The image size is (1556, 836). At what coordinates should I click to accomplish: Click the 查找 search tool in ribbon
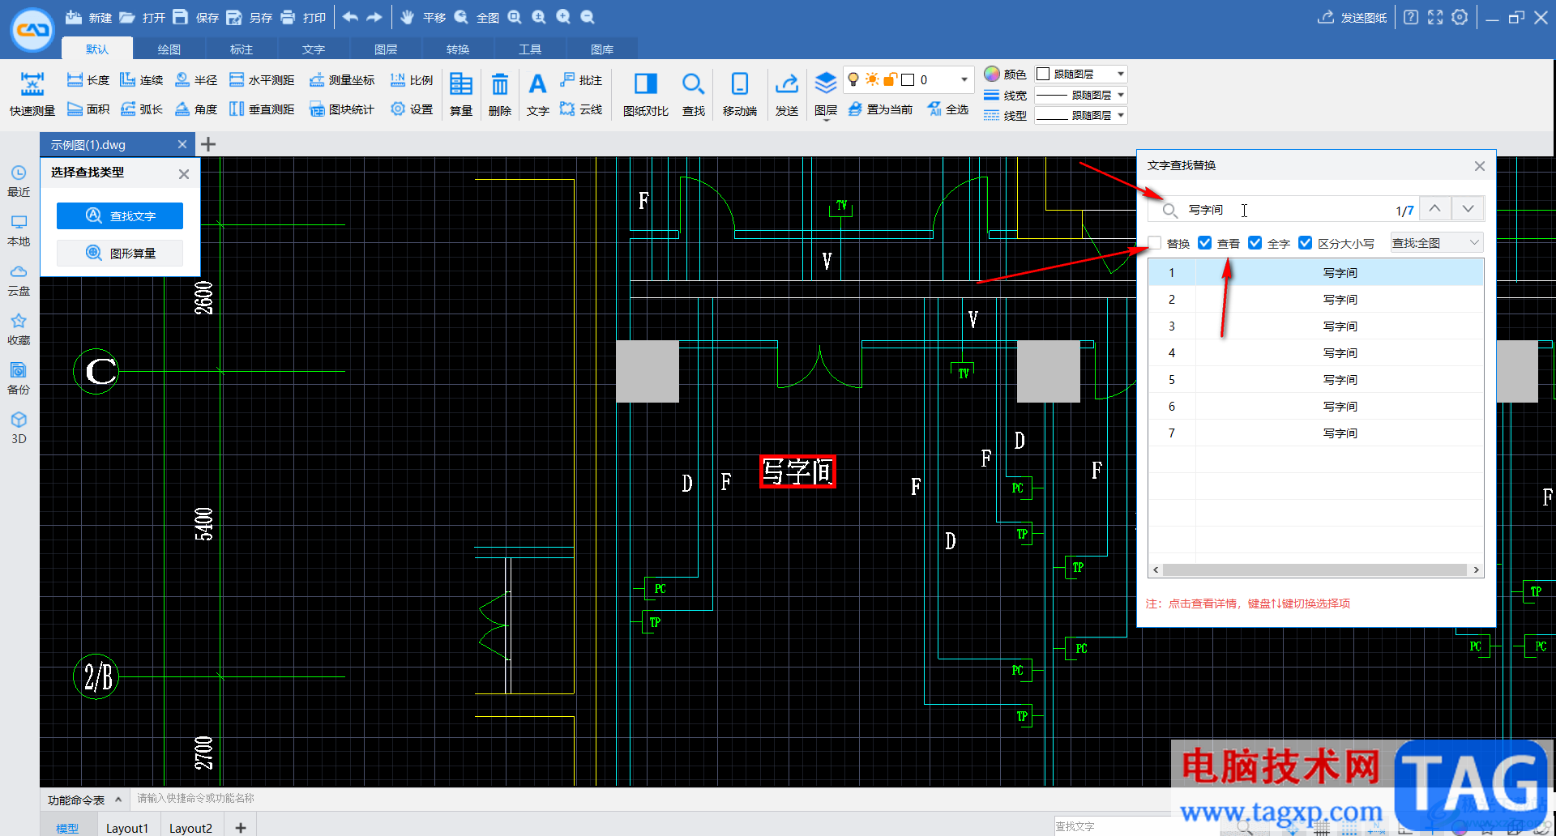click(693, 94)
